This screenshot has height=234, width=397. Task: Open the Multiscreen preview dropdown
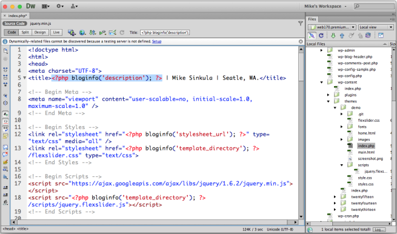tap(72, 32)
